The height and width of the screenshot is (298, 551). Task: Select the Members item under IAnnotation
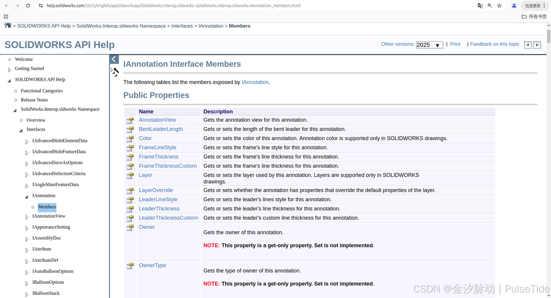(47, 207)
